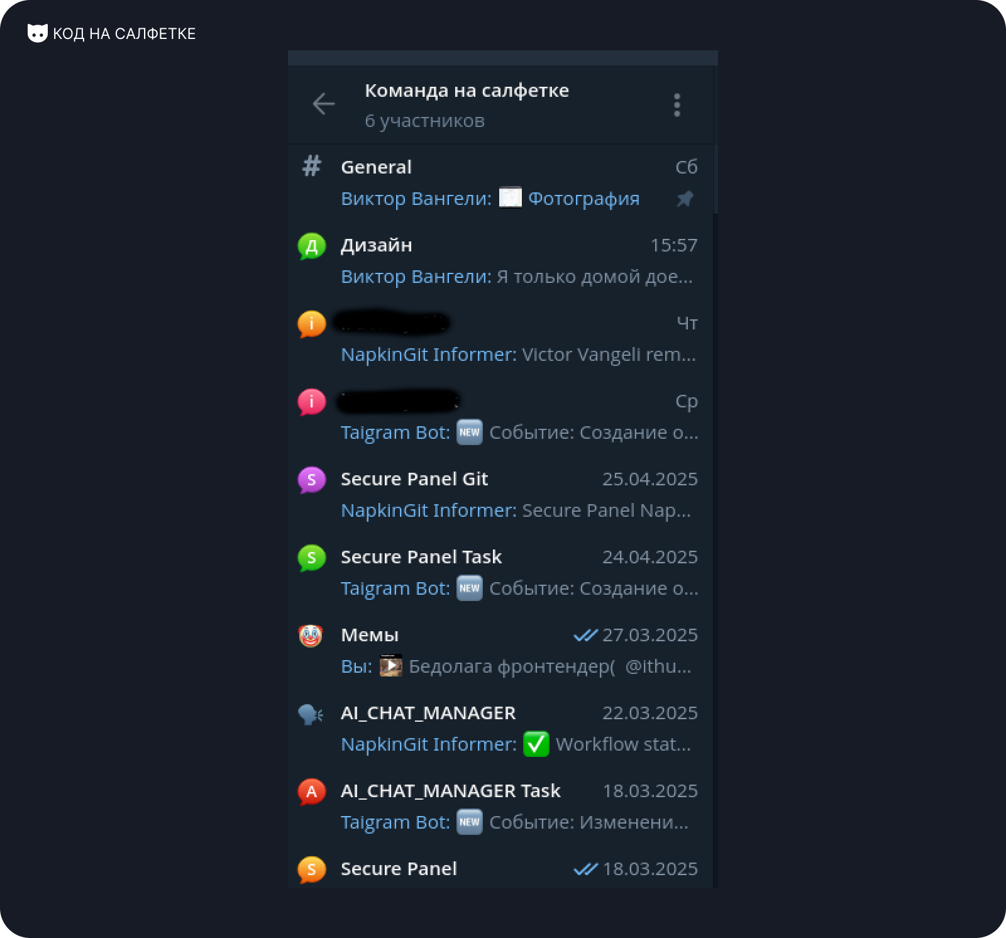This screenshot has width=1006, height=938.
Task: Open the three-dot options menu
Action: click(677, 105)
